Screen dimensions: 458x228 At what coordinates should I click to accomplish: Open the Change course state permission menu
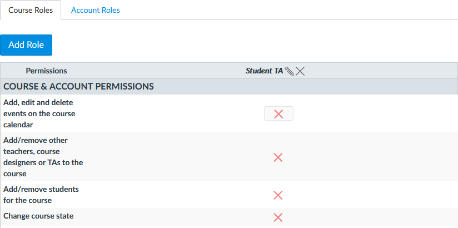278,217
